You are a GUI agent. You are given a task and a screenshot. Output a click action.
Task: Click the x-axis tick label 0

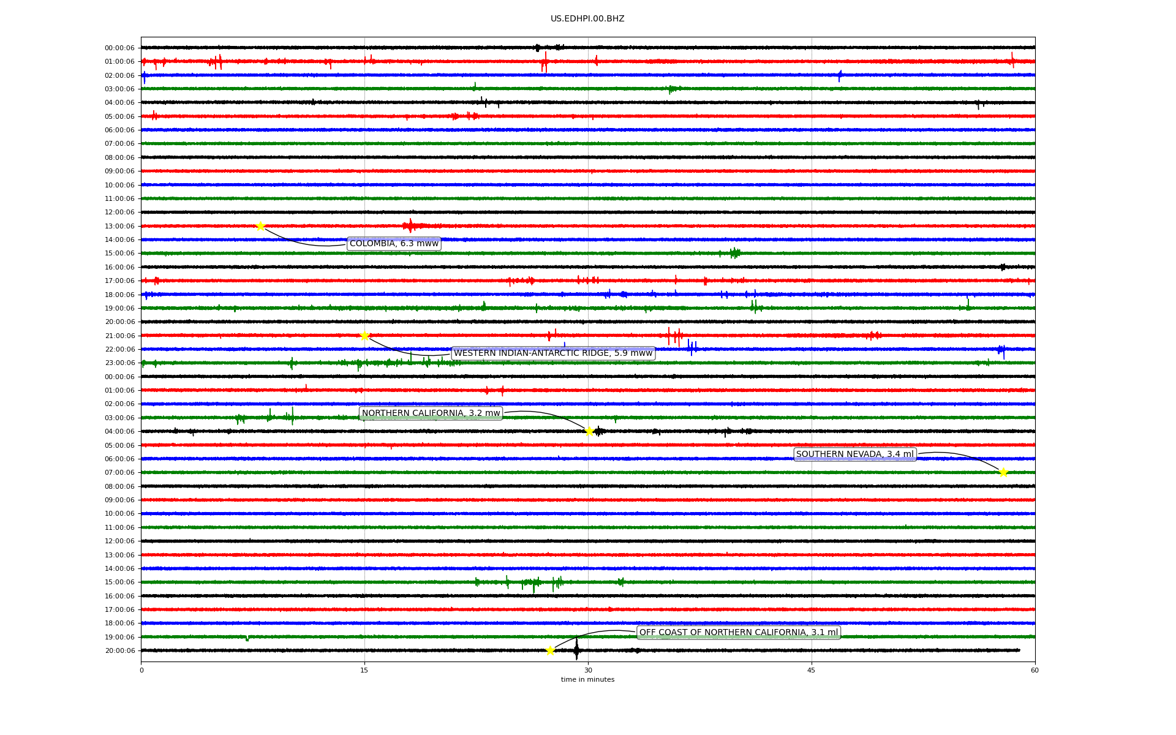(141, 670)
